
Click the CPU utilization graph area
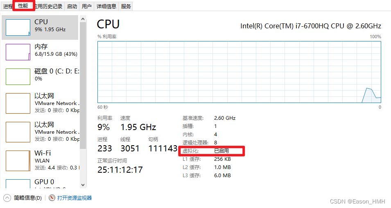click(x=239, y=72)
